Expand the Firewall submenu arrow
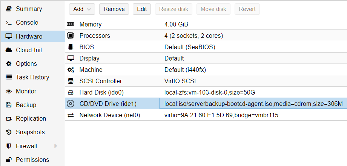Screen dimensions: 347x166 (x=55, y=146)
